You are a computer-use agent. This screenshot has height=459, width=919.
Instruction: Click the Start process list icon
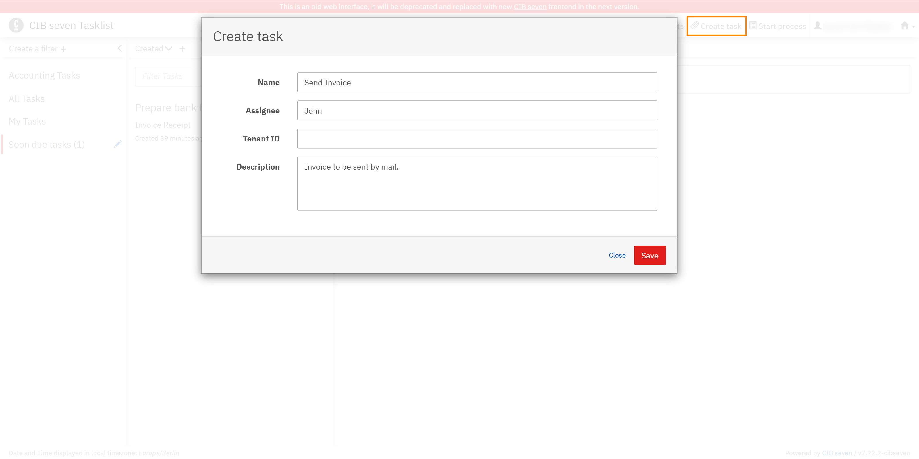click(752, 26)
